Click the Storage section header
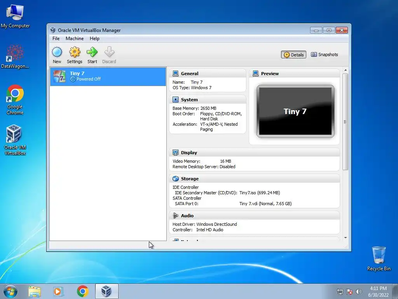Screen dimensions: 398x299 254,178
